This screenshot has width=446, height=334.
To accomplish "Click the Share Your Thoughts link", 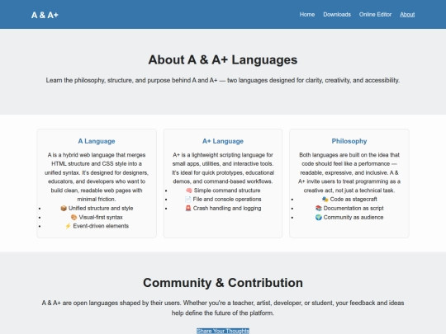I will [223, 331].
